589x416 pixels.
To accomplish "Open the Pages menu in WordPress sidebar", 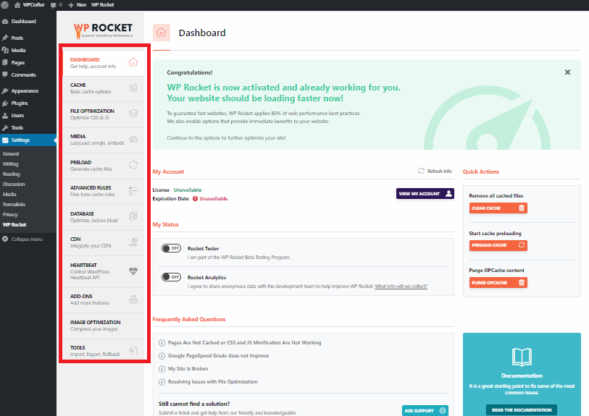I will 17,63.
